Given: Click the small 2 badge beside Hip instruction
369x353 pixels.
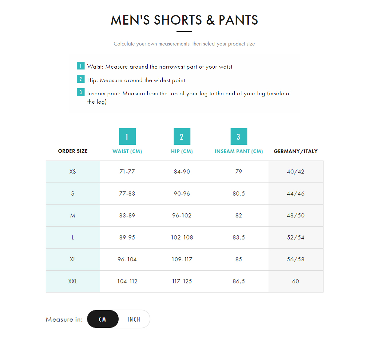Looking at the screenshot, I should click(x=81, y=79).
